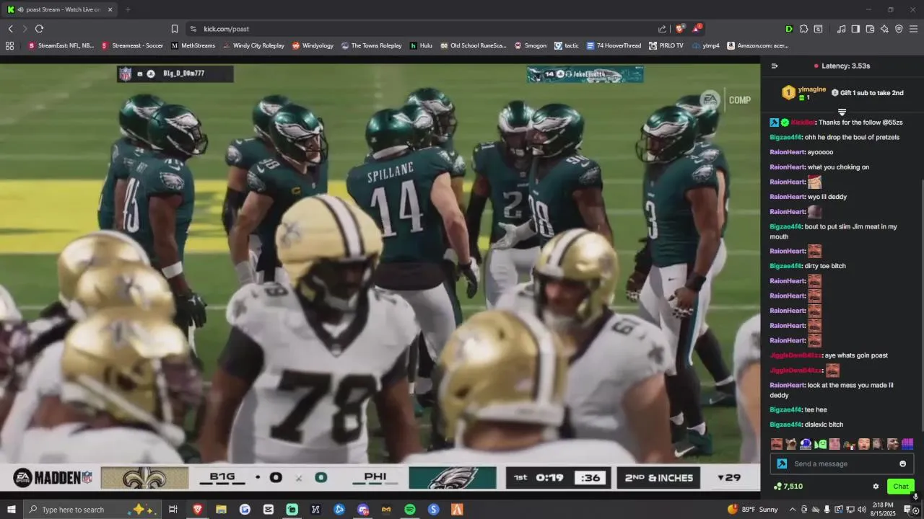Open Old School RuneScape bookmark

pos(474,45)
